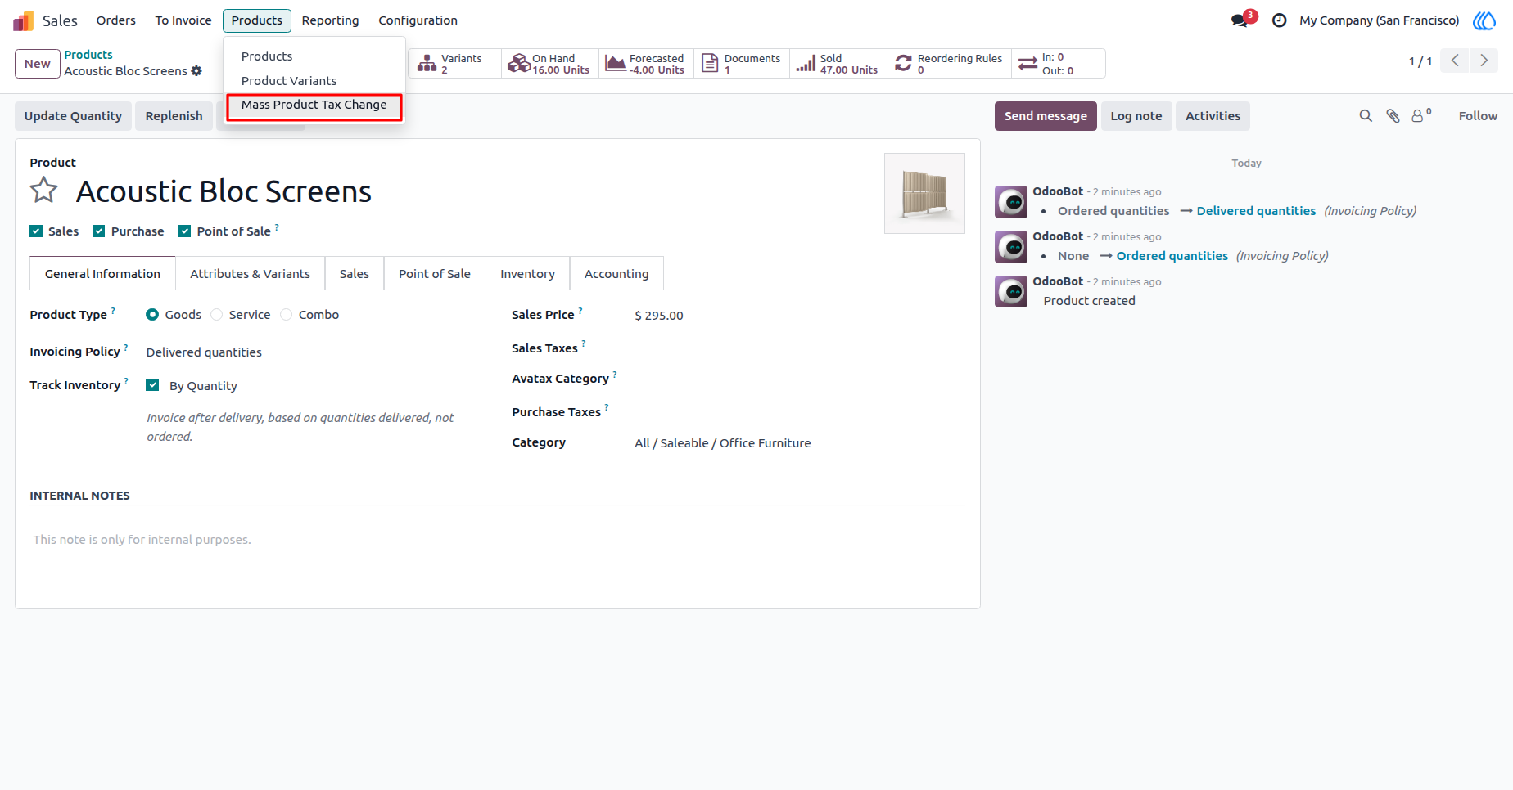
Task: Go to previous record arrow
Action: point(1455,61)
